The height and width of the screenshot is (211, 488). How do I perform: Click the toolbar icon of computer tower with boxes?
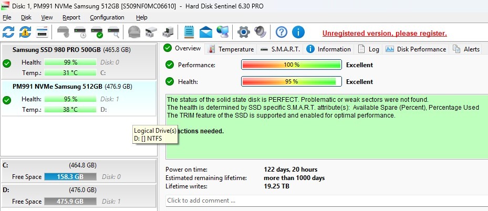coord(168,32)
